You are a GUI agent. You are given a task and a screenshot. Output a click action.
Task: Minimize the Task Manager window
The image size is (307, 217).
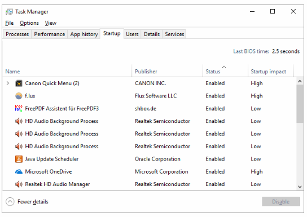coord(252,11)
